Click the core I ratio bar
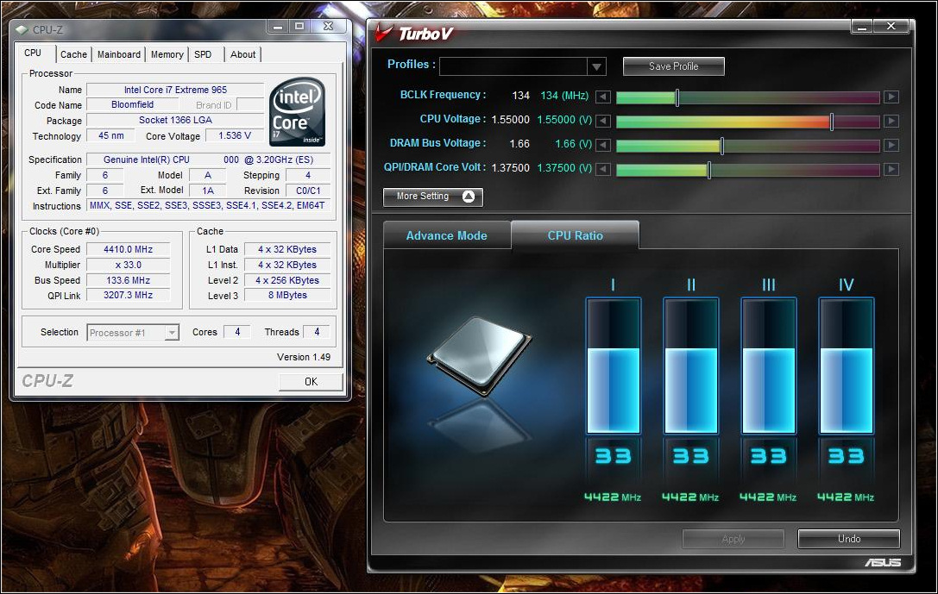 (613, 366)
